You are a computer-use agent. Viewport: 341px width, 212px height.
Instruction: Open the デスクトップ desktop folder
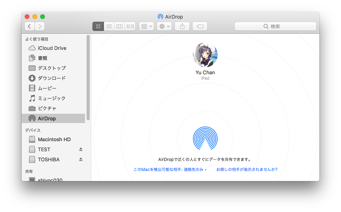pyautogui.click(x=53, y=68)
